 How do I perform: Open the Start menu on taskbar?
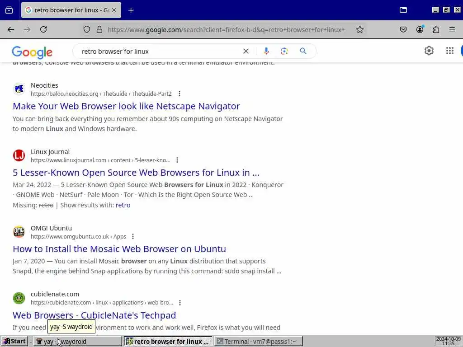[x=14, y=342]
